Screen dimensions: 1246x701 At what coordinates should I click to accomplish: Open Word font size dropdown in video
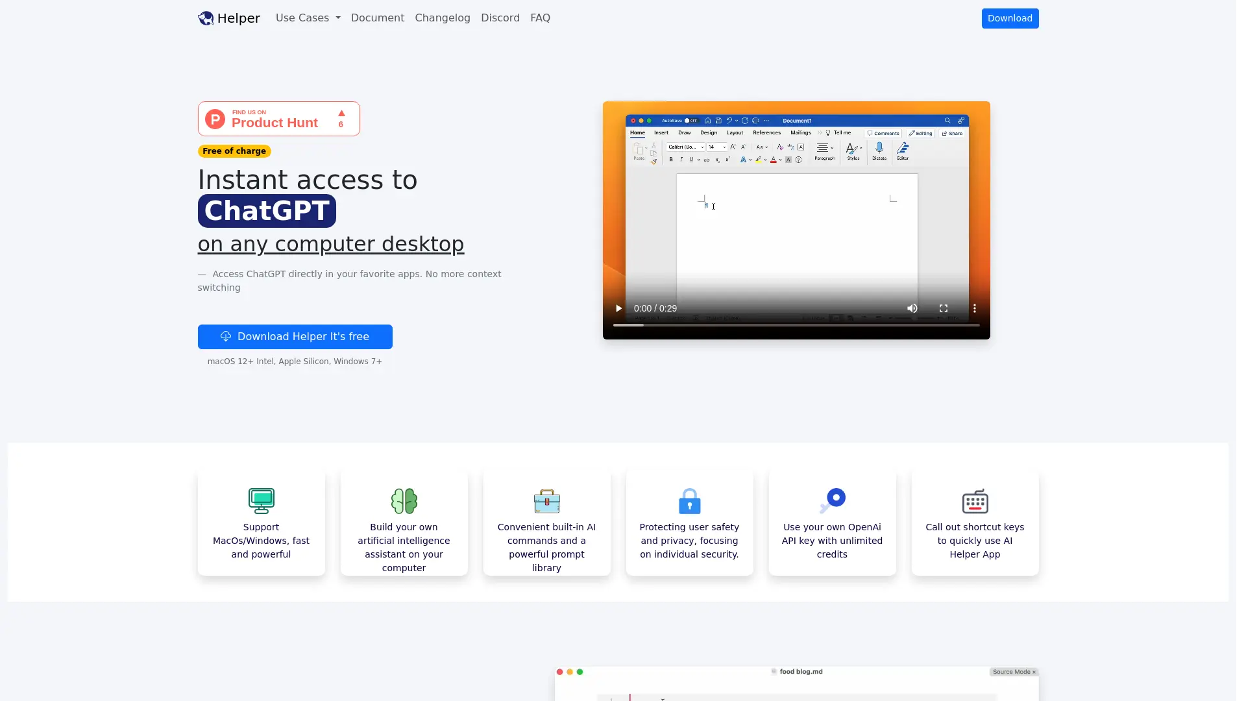pos(717,147)
